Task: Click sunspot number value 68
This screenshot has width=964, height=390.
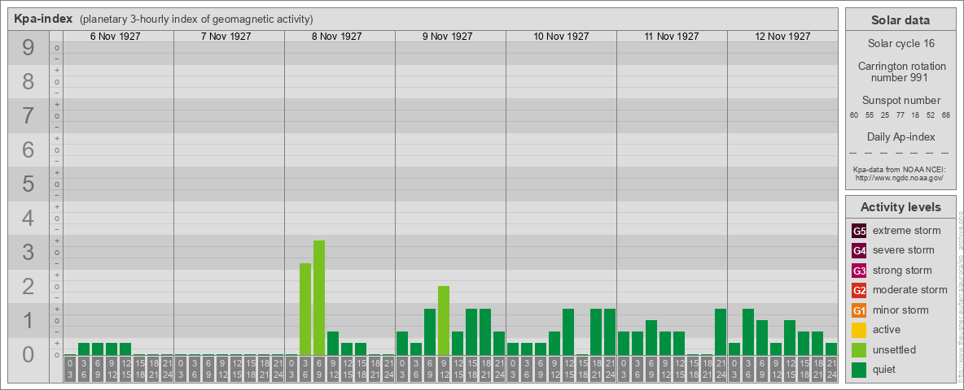Action: [x=945, y=115]
